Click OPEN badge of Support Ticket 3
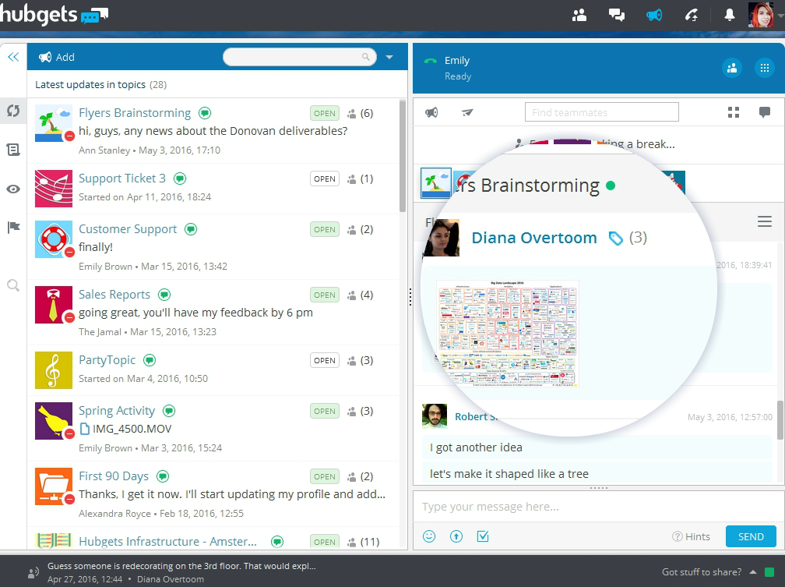Viewport: 785px width, 587px height. point(325,179)
